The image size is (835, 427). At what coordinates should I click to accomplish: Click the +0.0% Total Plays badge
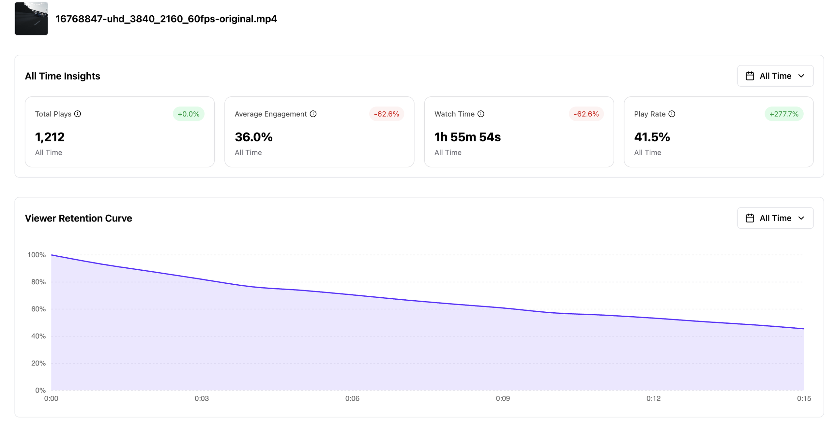pos(189,114)
